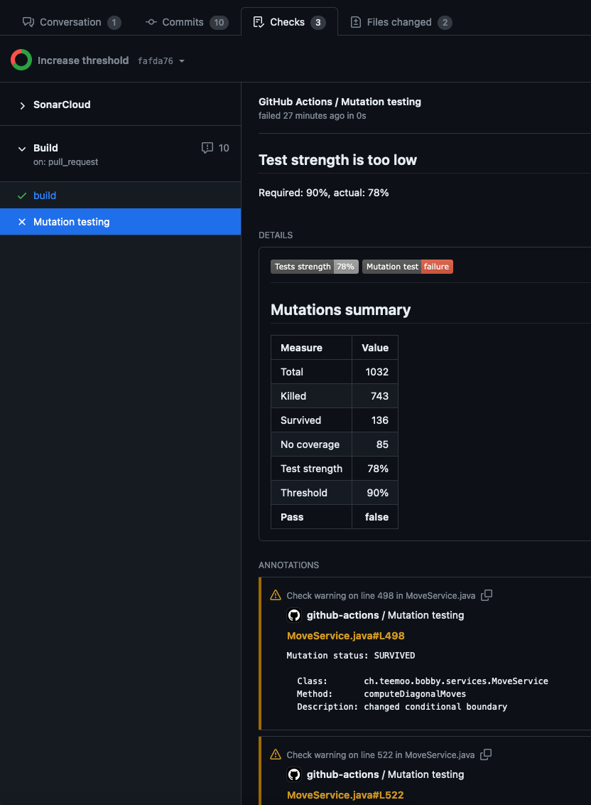Open commit fafda76 dropdown
Viewport: 591px width, 805px height.
(x=161, y=60)
